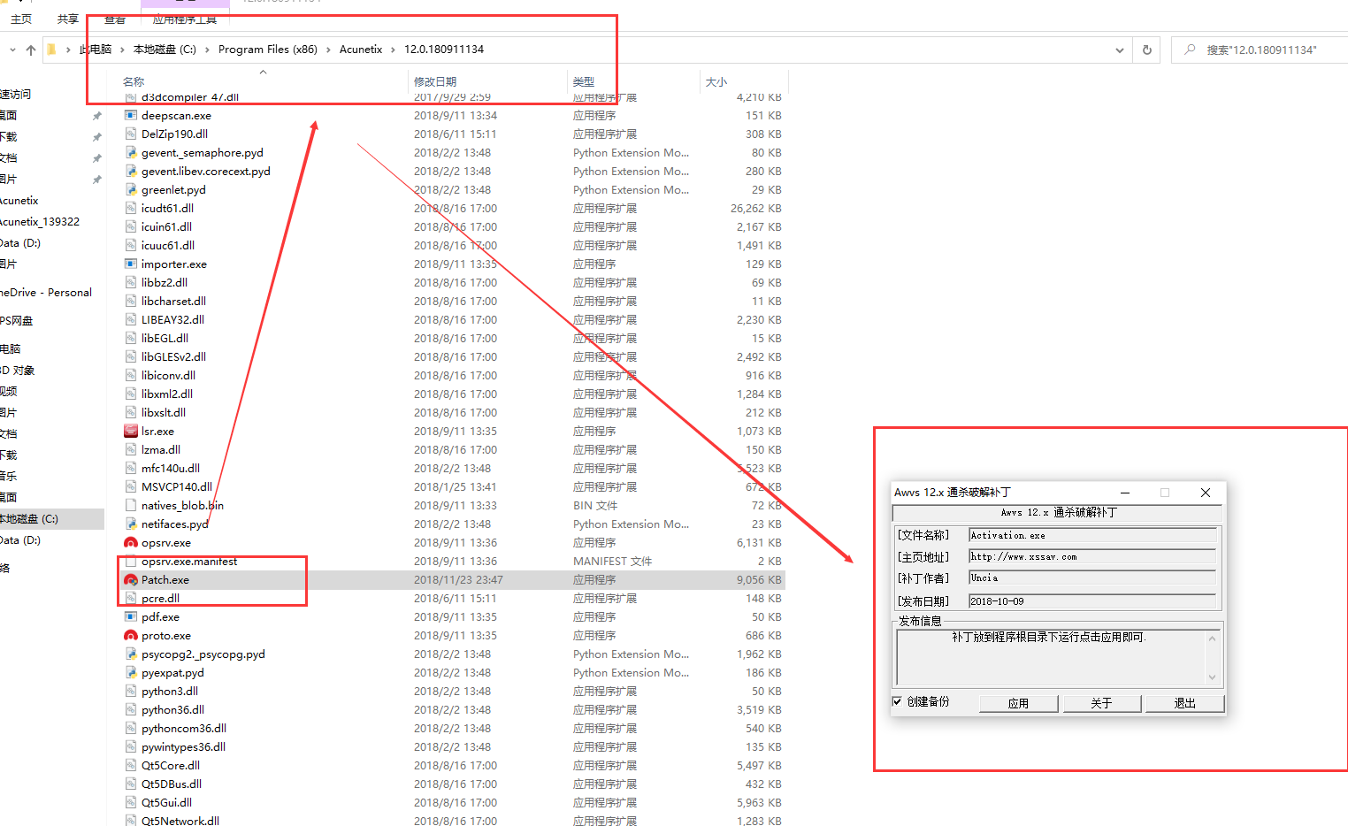This screenshot has width=1348, height=826.
Task: Select the lsr.exe red icon
Action: coord(131,432)
